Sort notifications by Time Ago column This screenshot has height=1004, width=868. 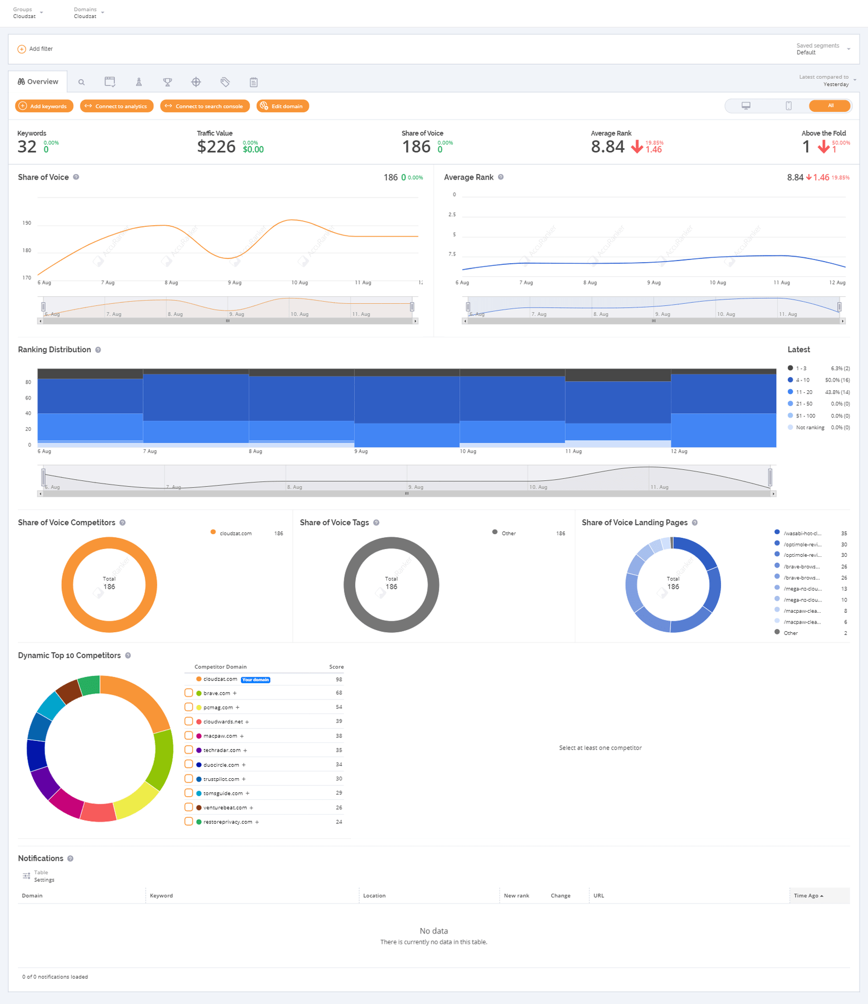pyautogui.click(x=808, y=895)
